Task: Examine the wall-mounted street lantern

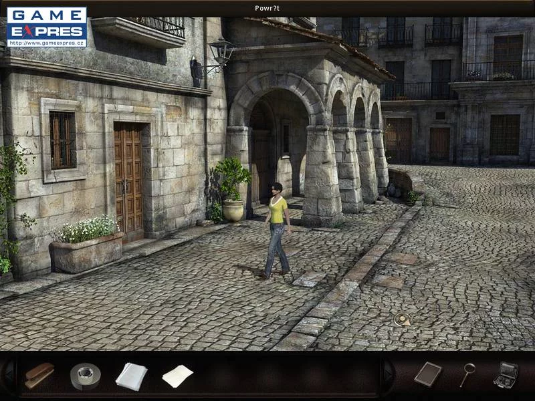Action: click(x=219, y=52)
